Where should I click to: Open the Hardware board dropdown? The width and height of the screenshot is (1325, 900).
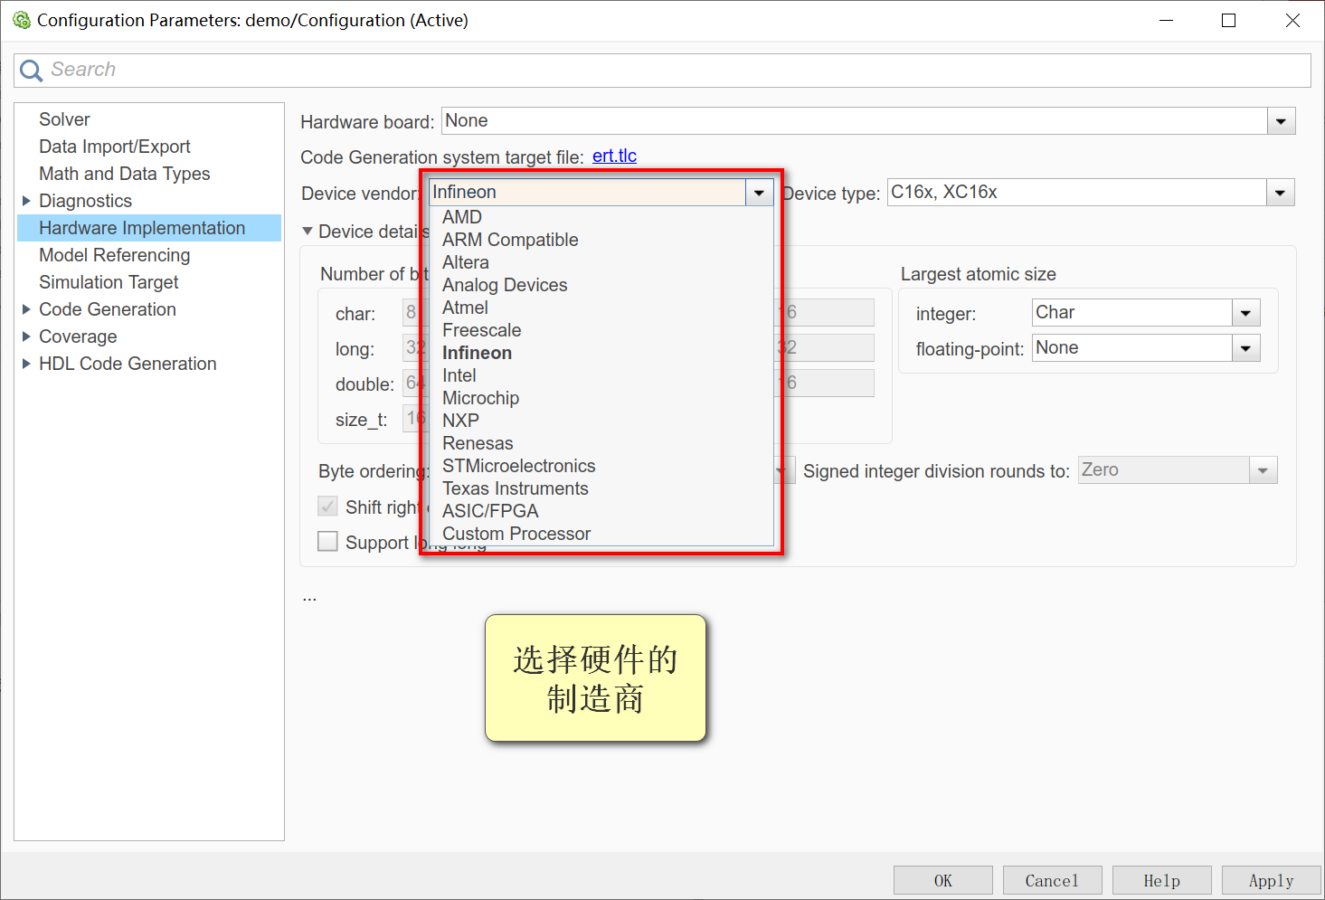point(1281,121)
